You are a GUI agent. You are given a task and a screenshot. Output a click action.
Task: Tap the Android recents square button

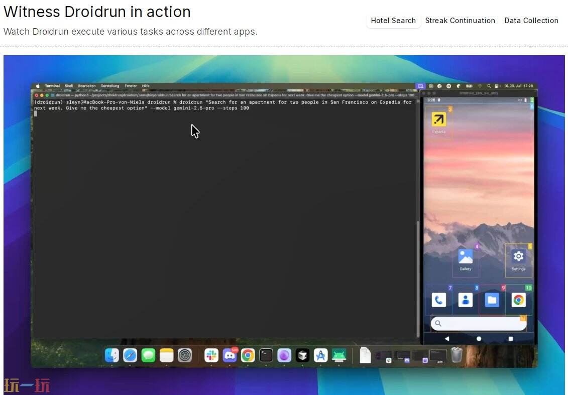coord(511,339)
